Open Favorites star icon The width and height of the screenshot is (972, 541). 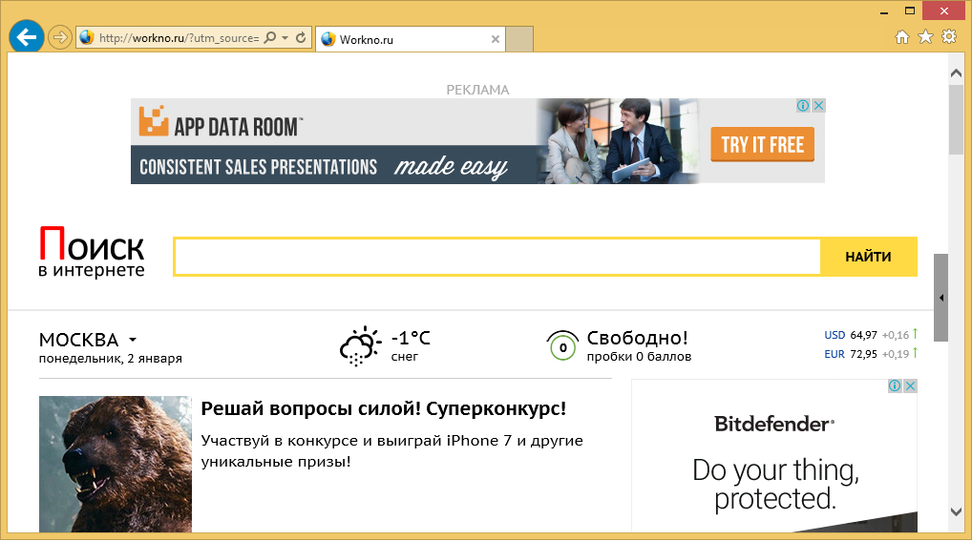[x=925, y=37]
